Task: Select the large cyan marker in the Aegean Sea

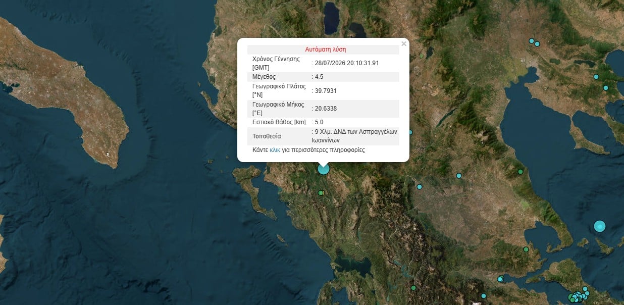Action: [x=600, y=226]
